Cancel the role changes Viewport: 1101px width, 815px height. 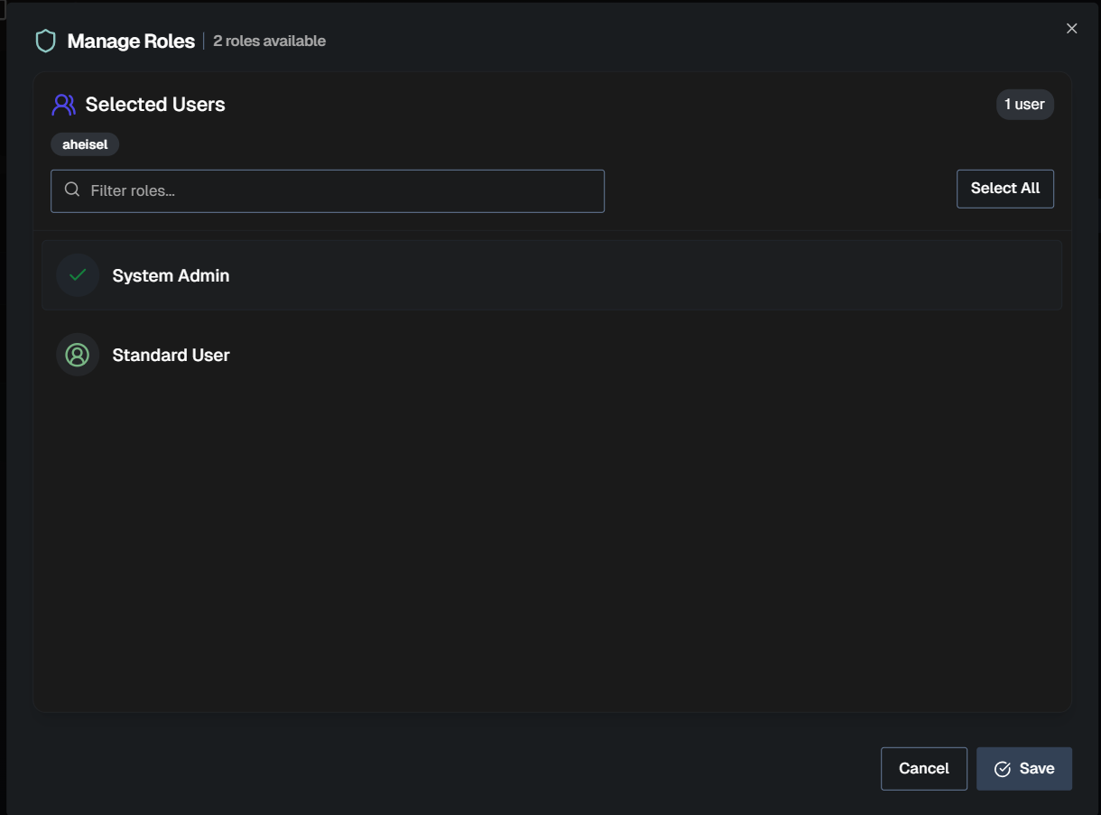click(x=923, y=768)
